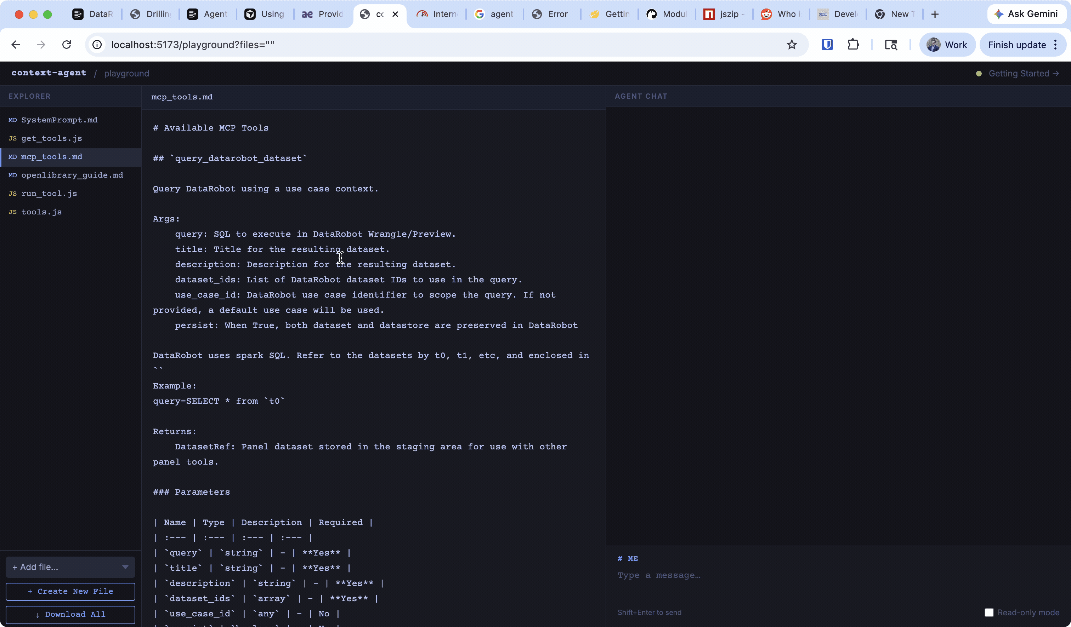Open the Work profile avatar
The height and width of the screenshot is (627, 1071).
[947, 45]
